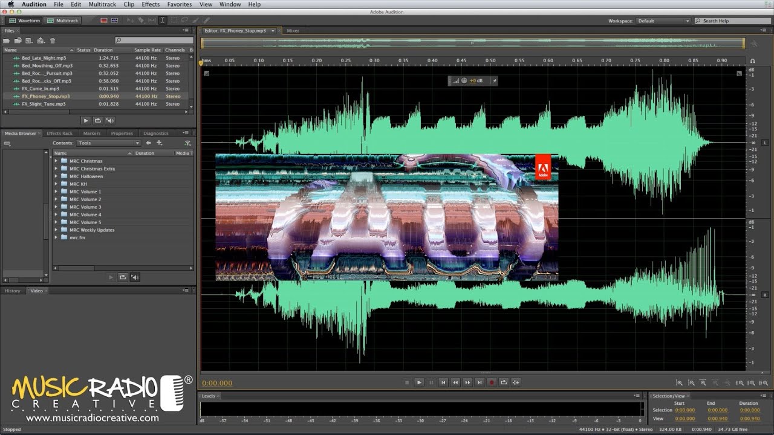Toggle auto-play speaker icon in Files panel
Screen dimensions: 774x435
109,120
